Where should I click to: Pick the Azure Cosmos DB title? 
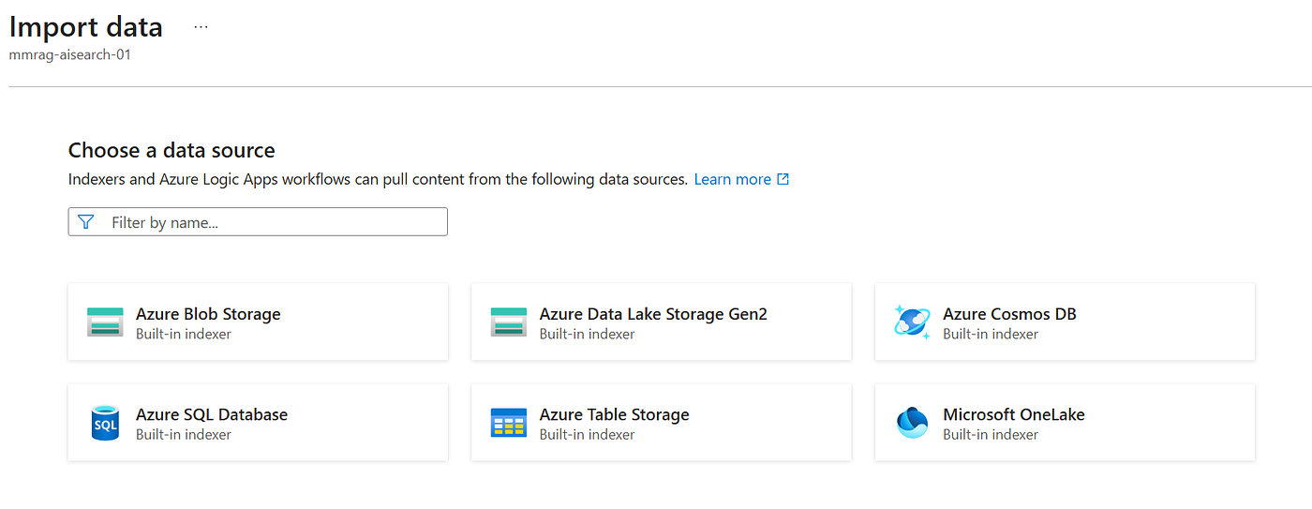[x=1009, y=314]
